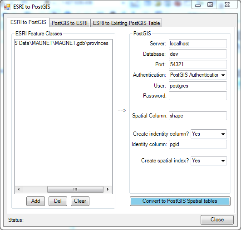Click the Add button
Viewport: 241px width, 230px height.
pos(35,201)
